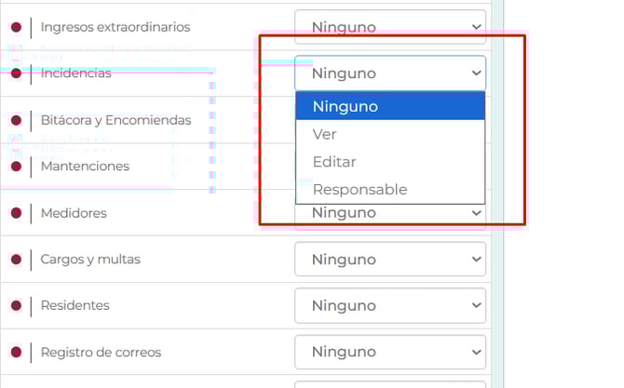Screen dimensions: 624x388
Task: Choose the Ver option
Action: (390, 134)
